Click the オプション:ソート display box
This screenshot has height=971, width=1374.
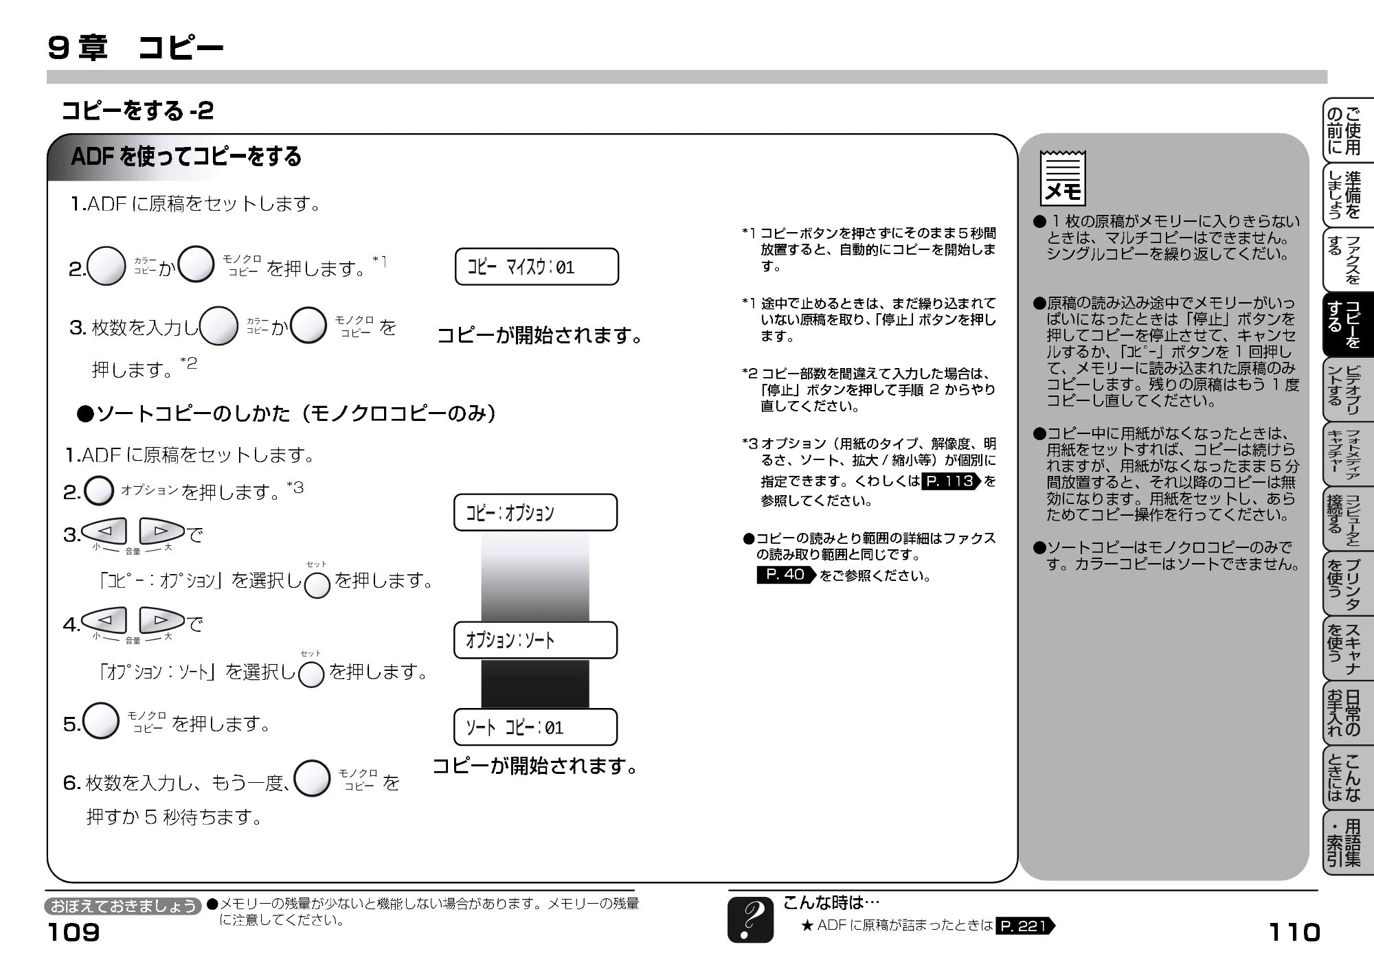(535, 640)
